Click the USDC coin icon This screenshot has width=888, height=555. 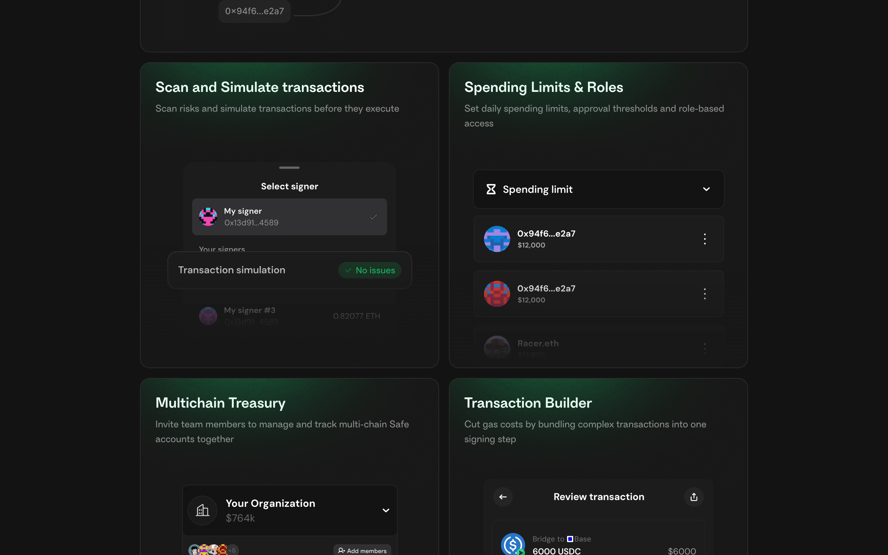click(513, 544)
